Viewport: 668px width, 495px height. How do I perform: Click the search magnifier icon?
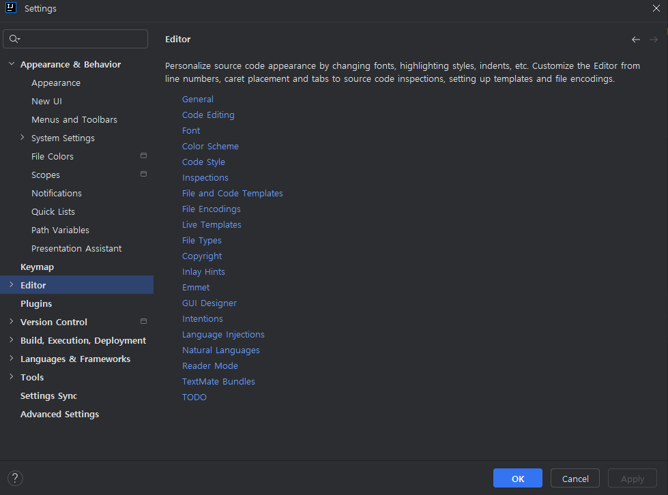pos(14,39)
